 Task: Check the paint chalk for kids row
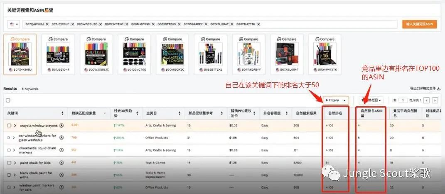point(9,163)
